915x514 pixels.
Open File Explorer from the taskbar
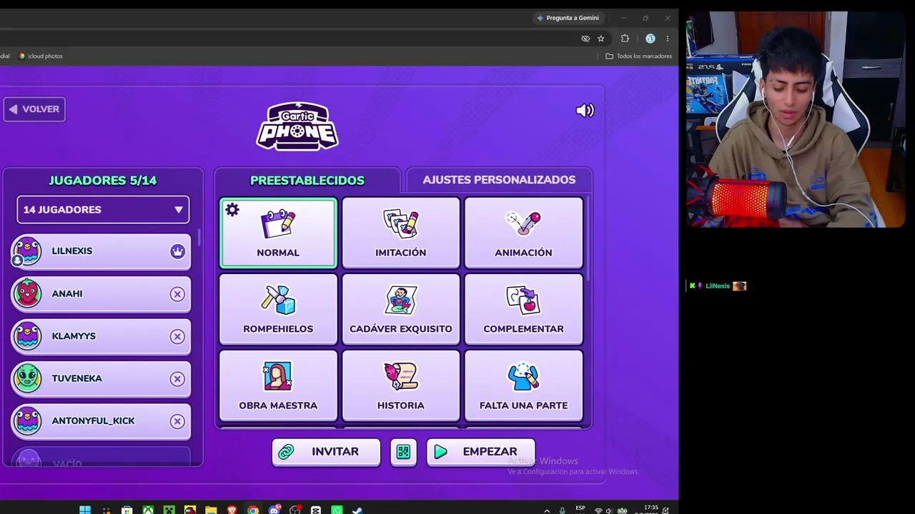pyautogui.click(x=211, y=510)
